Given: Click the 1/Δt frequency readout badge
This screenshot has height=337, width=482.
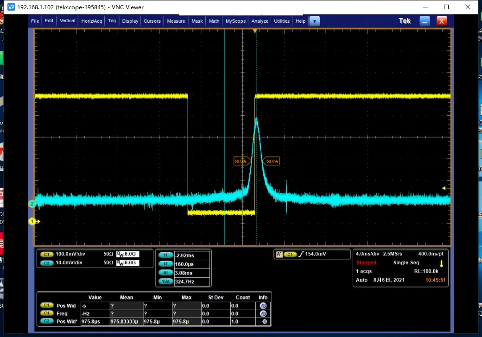Looking at the screenshot, I should (x=165, y=281).
